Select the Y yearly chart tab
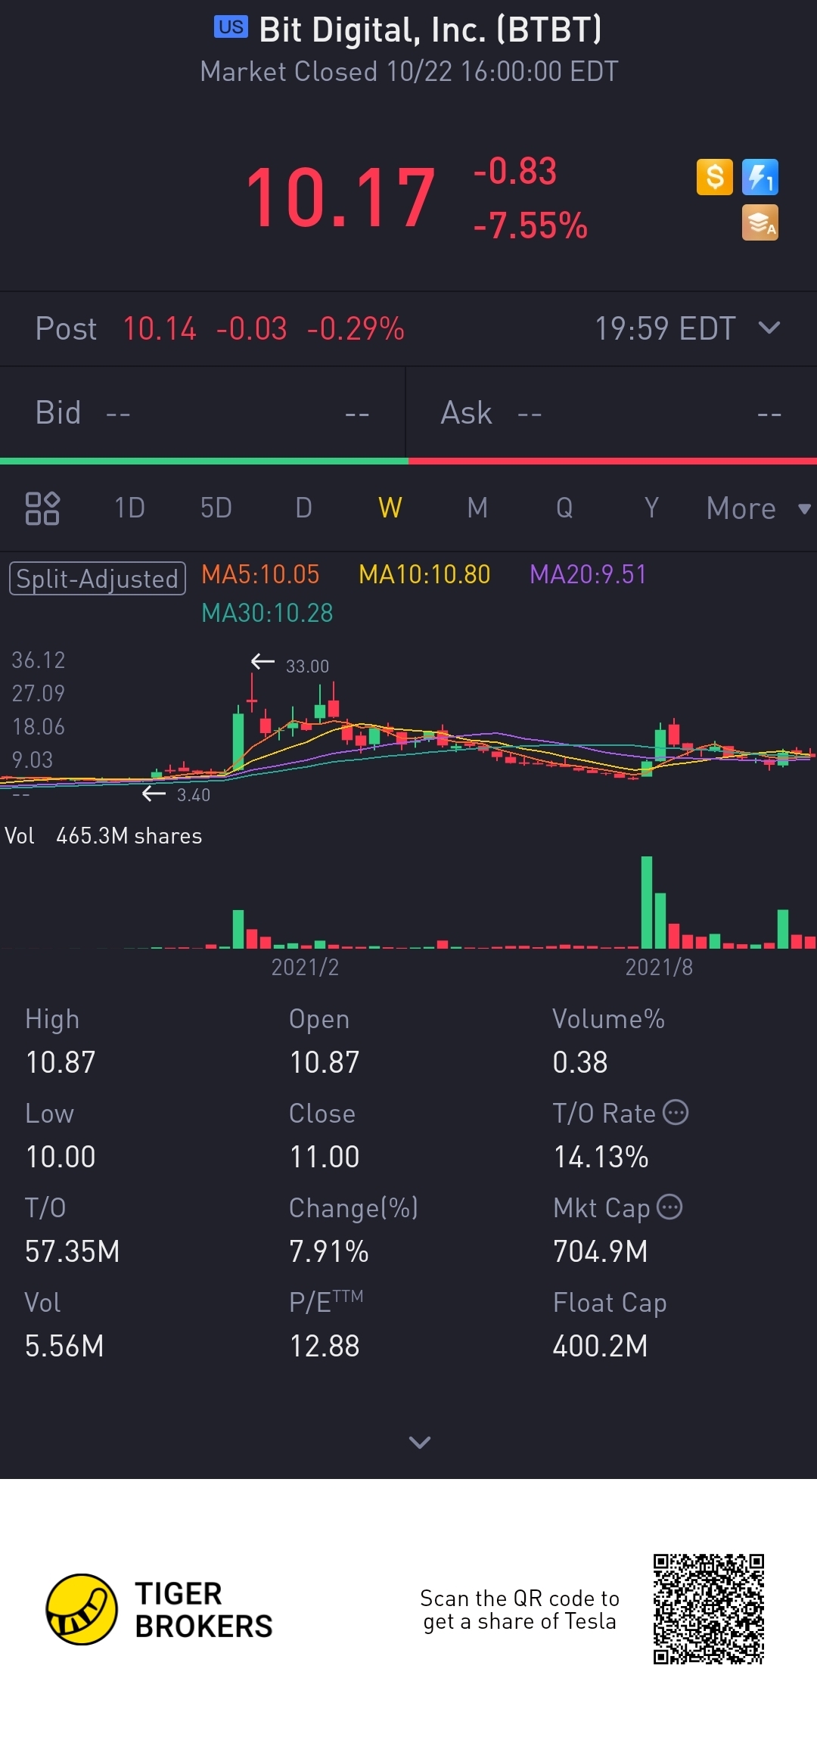 click(x=651, y=508)
